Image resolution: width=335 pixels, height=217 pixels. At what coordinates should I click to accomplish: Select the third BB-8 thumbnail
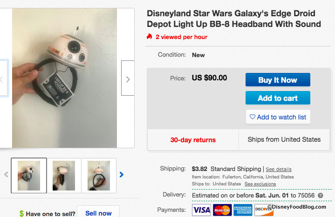(99, 175)
